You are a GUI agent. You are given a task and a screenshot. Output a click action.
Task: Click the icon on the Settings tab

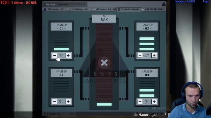69,10
